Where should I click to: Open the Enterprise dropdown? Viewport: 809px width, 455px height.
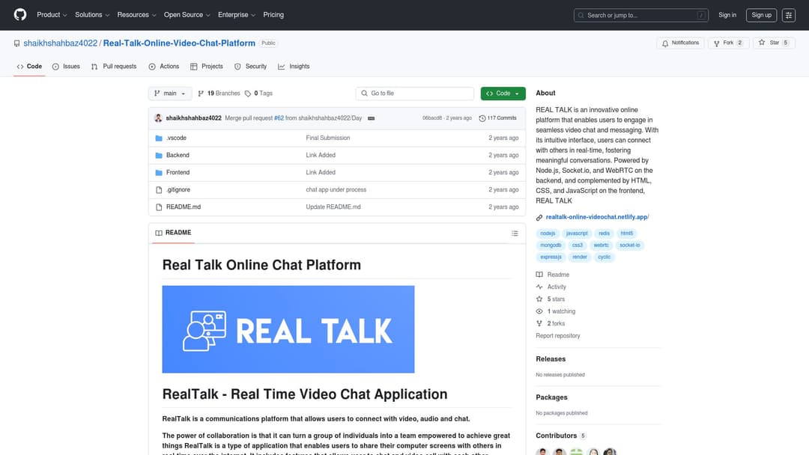click(x=236, y=15)
